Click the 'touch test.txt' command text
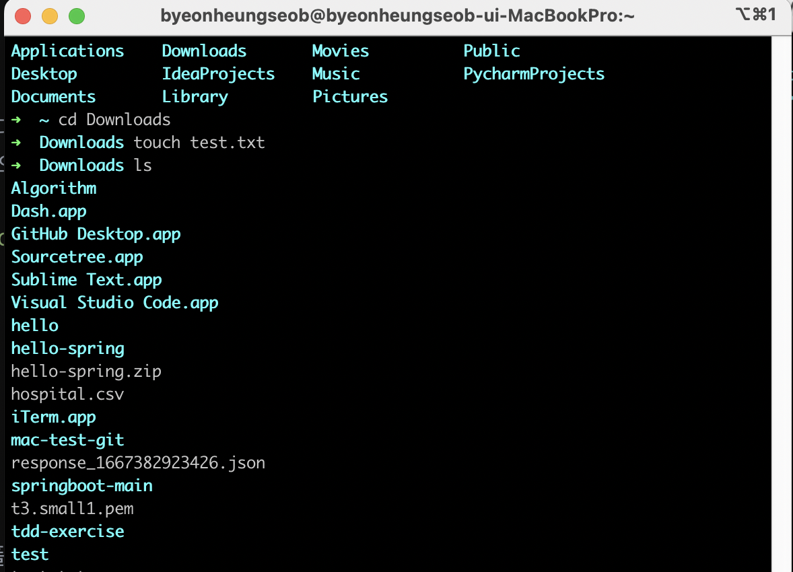Viewport: 793px width, 572px height. click(x=199, y=143)
